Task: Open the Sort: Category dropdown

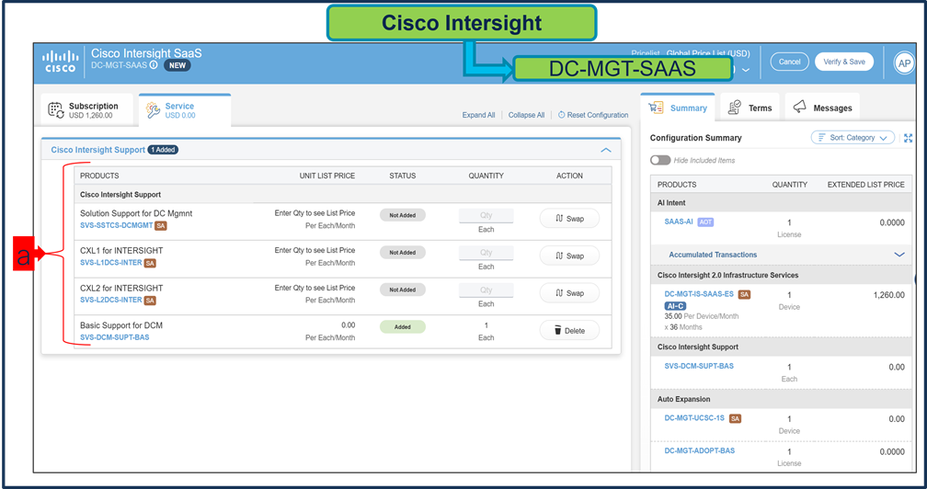Action: click(x=853, y=138)
